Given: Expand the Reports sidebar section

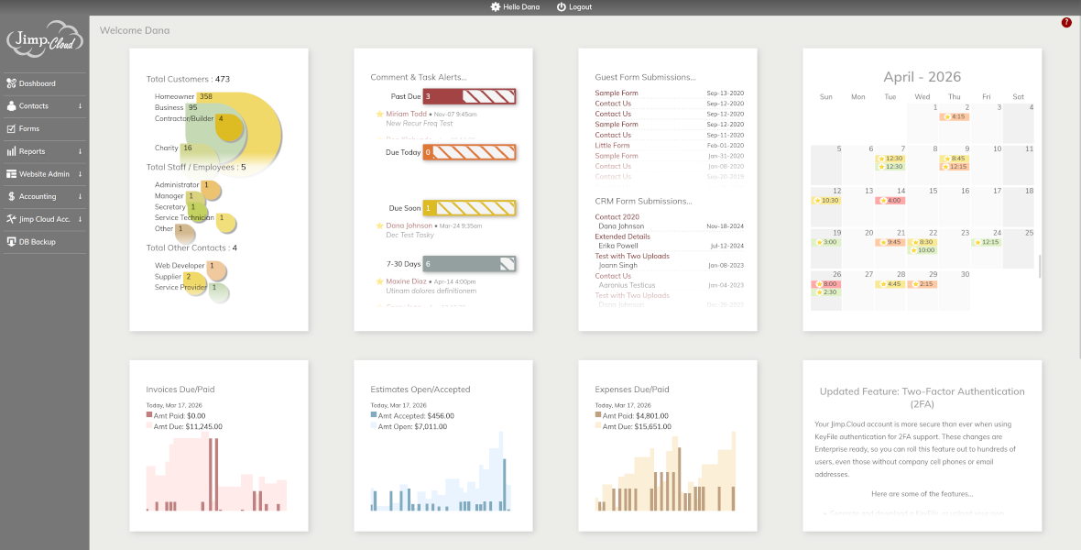Looking at the screenshot, I should [81, 151].
